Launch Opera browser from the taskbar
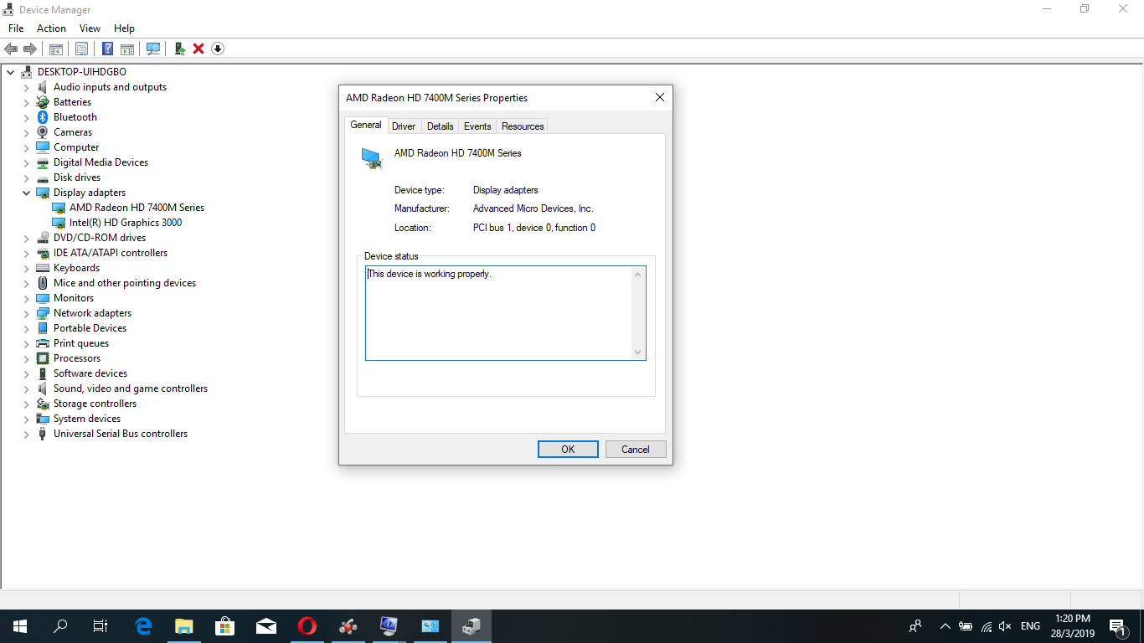 tap(307, 626)
